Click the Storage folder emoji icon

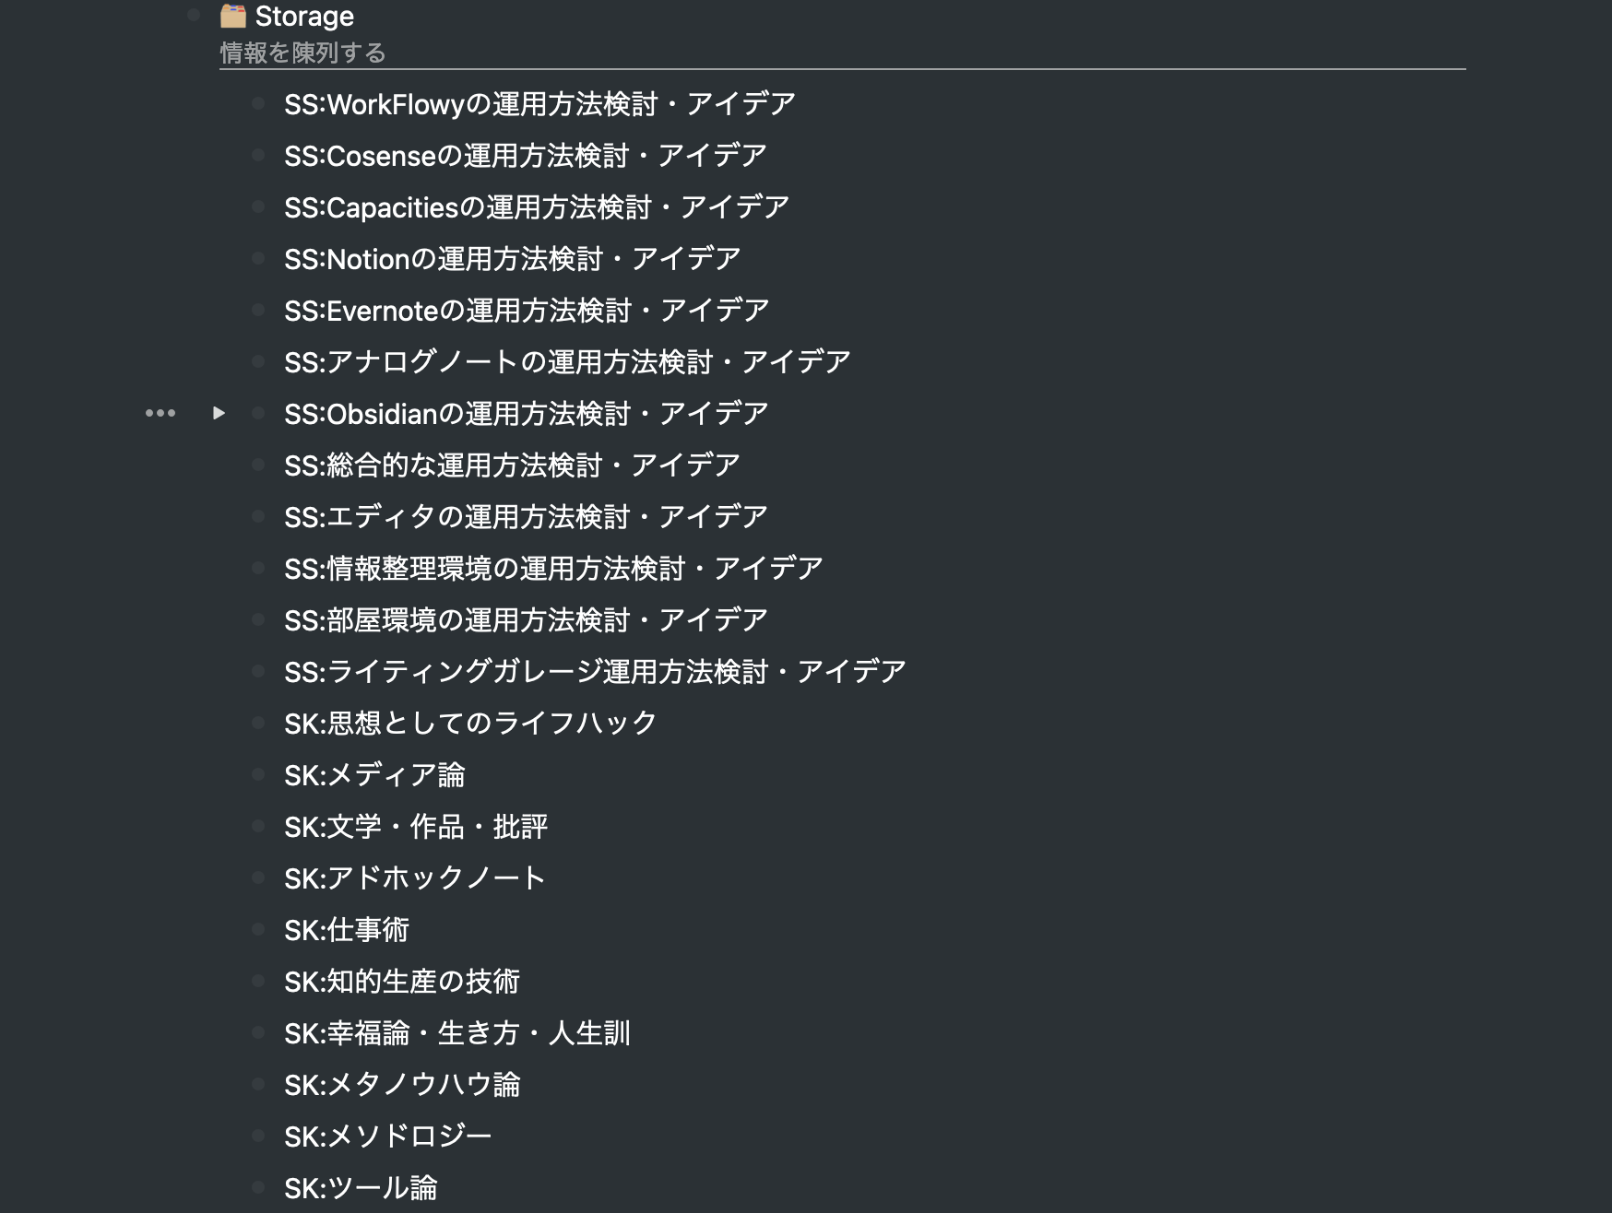point(231,16)
